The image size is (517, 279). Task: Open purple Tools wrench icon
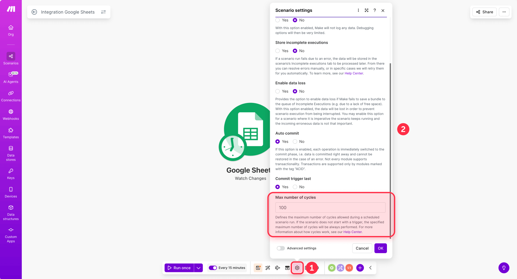tap(340, 268)
